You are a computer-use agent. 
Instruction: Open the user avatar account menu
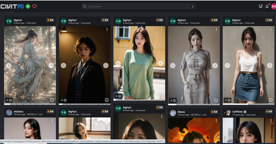coord(273,6)
